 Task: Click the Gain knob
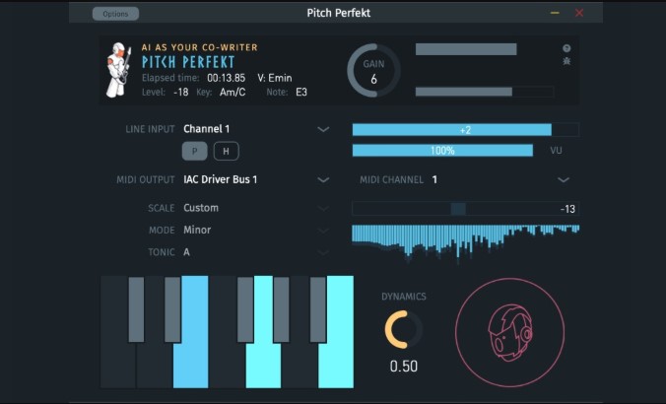pyautogui.click(x=373, y=71)
